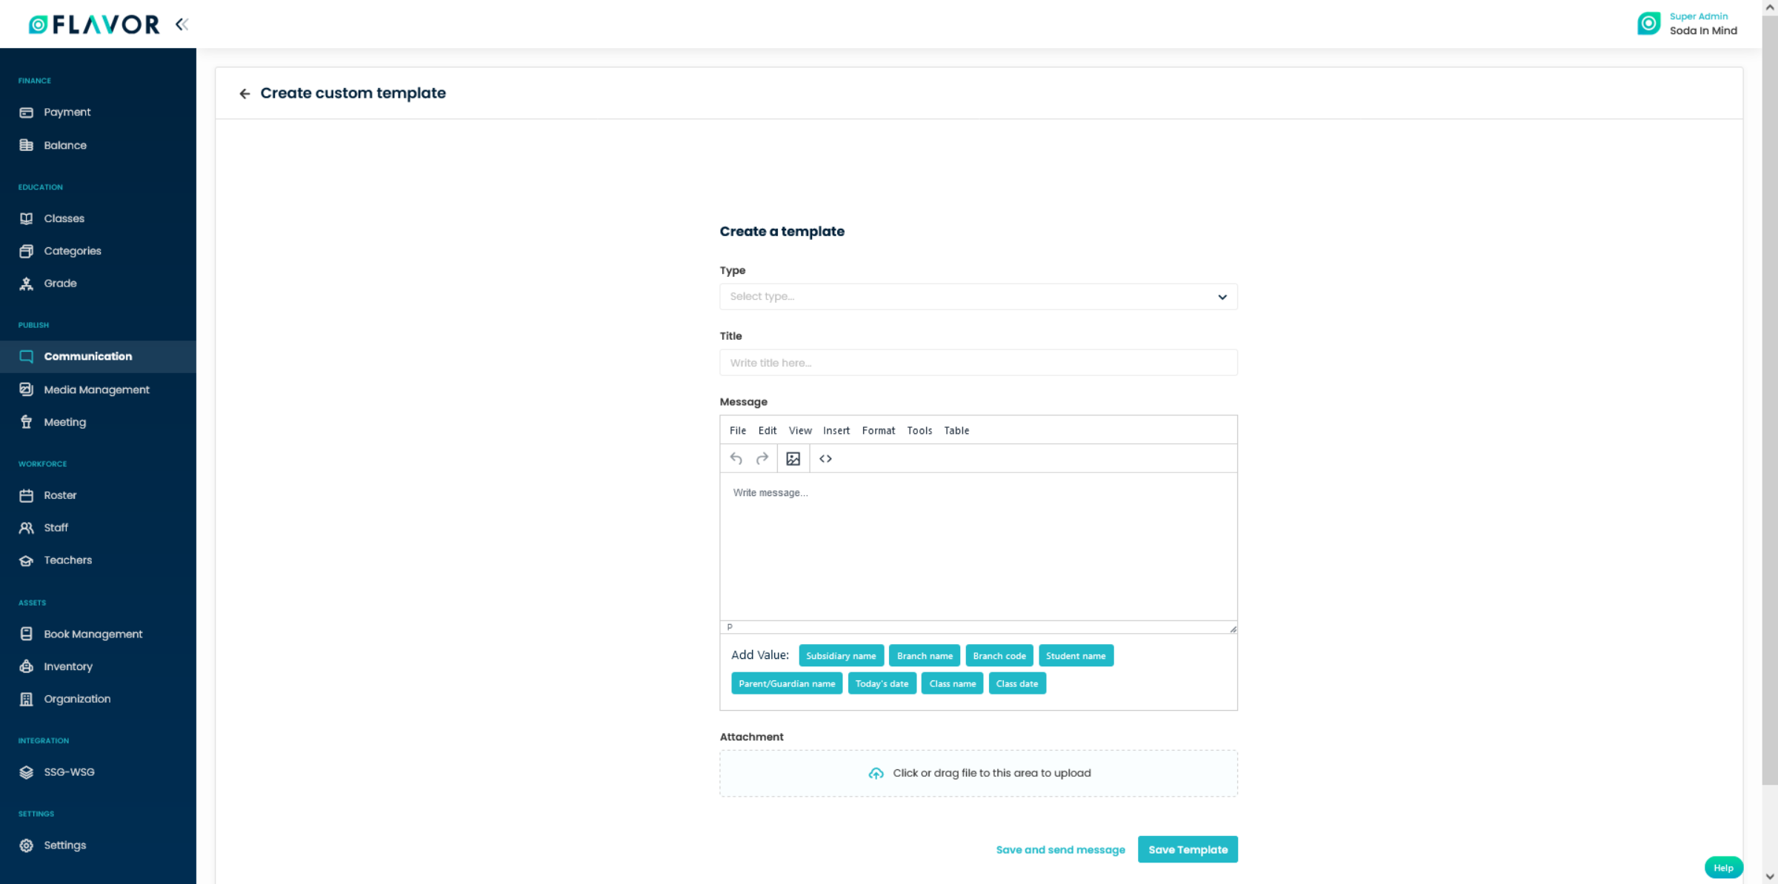
Task: Click the SSG-WSG layers icon
Action: [x=27, y=772]
